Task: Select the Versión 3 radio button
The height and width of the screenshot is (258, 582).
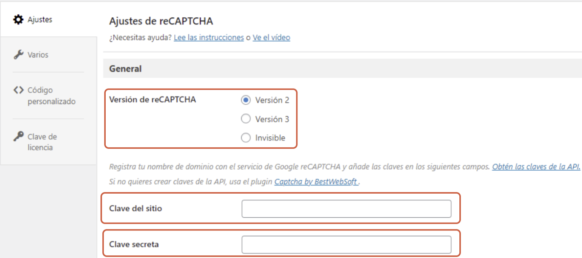Action: [246, 119]
